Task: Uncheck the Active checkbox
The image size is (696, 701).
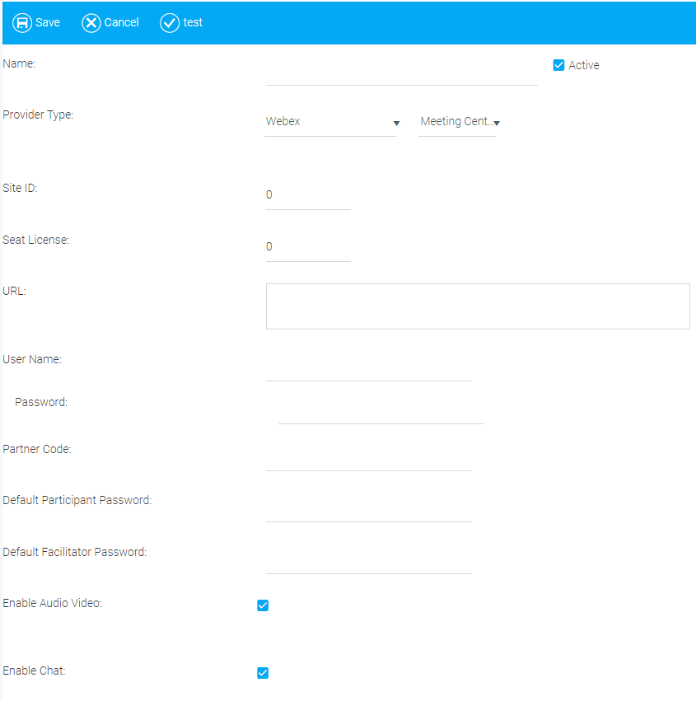Action: (558, 65)
